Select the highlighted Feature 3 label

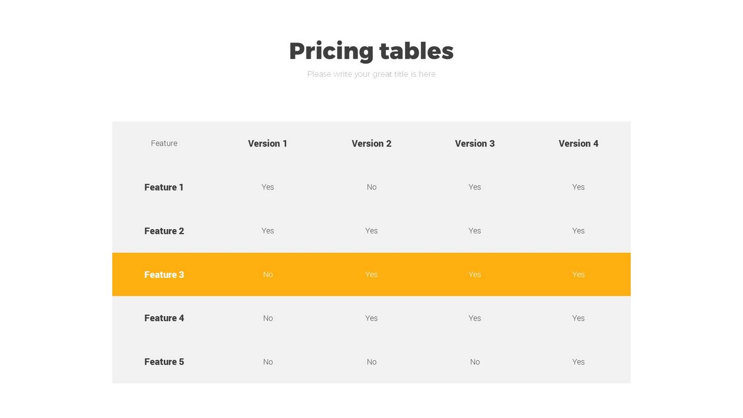[164, 275]
